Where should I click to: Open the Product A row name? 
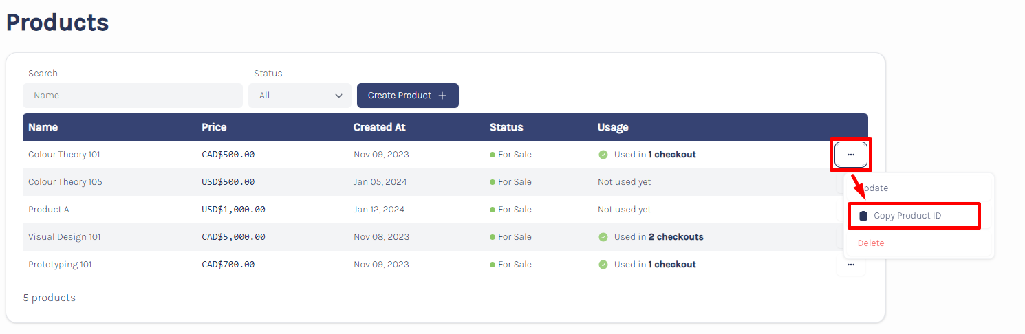pos(48,210)
